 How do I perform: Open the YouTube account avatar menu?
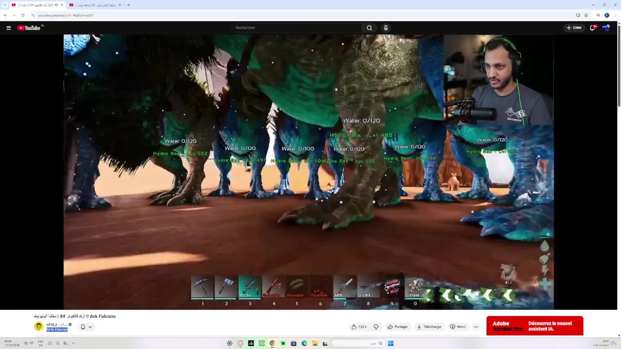pos(606,28)
